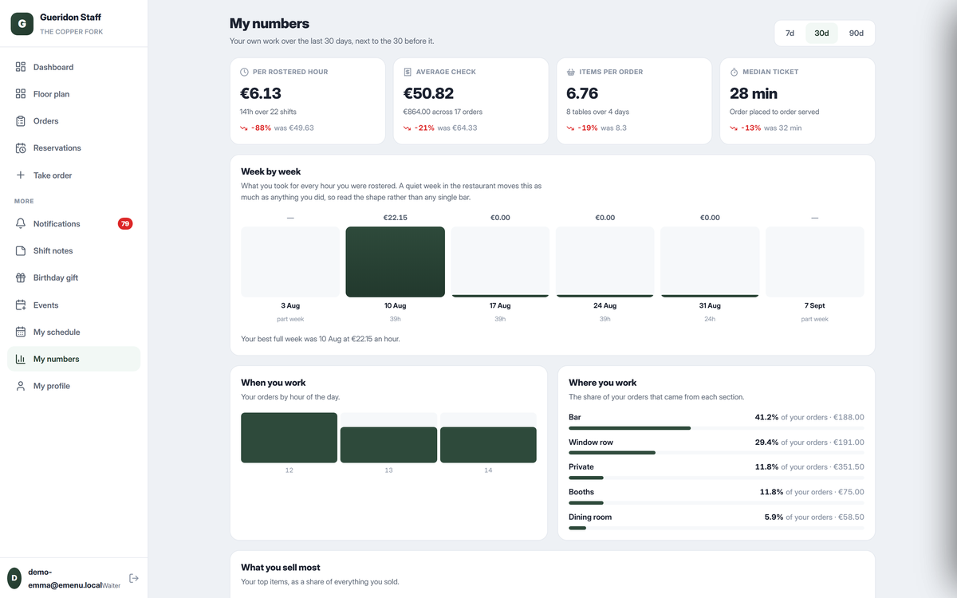Open Shift notes in the sidebar

[73, 251]
